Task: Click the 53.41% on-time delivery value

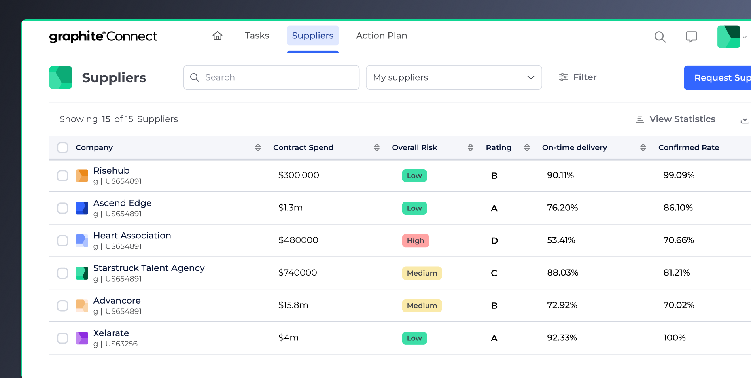Action: (x=561, y=240)
